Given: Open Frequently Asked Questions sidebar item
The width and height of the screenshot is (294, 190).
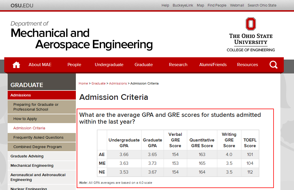Looking at the screenshot, I should click(x=42, y=138).
